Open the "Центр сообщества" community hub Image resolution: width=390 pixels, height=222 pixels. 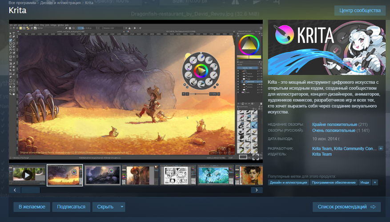pos(360,10)
